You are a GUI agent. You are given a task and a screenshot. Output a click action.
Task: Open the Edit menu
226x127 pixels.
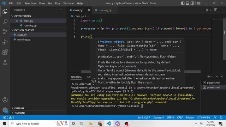pyautogui.click(x=19, y=3)
